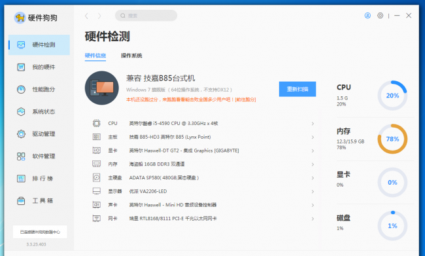The height and width of the screenshot is (256, 425).
Task: Click the 声卡 sound card icon
Action: click(x=97, y=205)
